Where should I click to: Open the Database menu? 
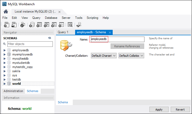[x=51, y=18]
